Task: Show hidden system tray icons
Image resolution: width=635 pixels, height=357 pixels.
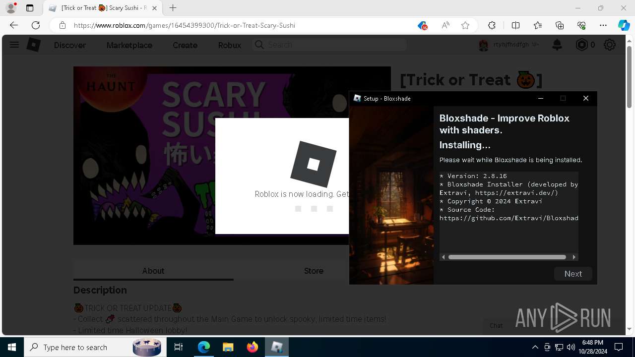Action: click(x=535, y=347)
